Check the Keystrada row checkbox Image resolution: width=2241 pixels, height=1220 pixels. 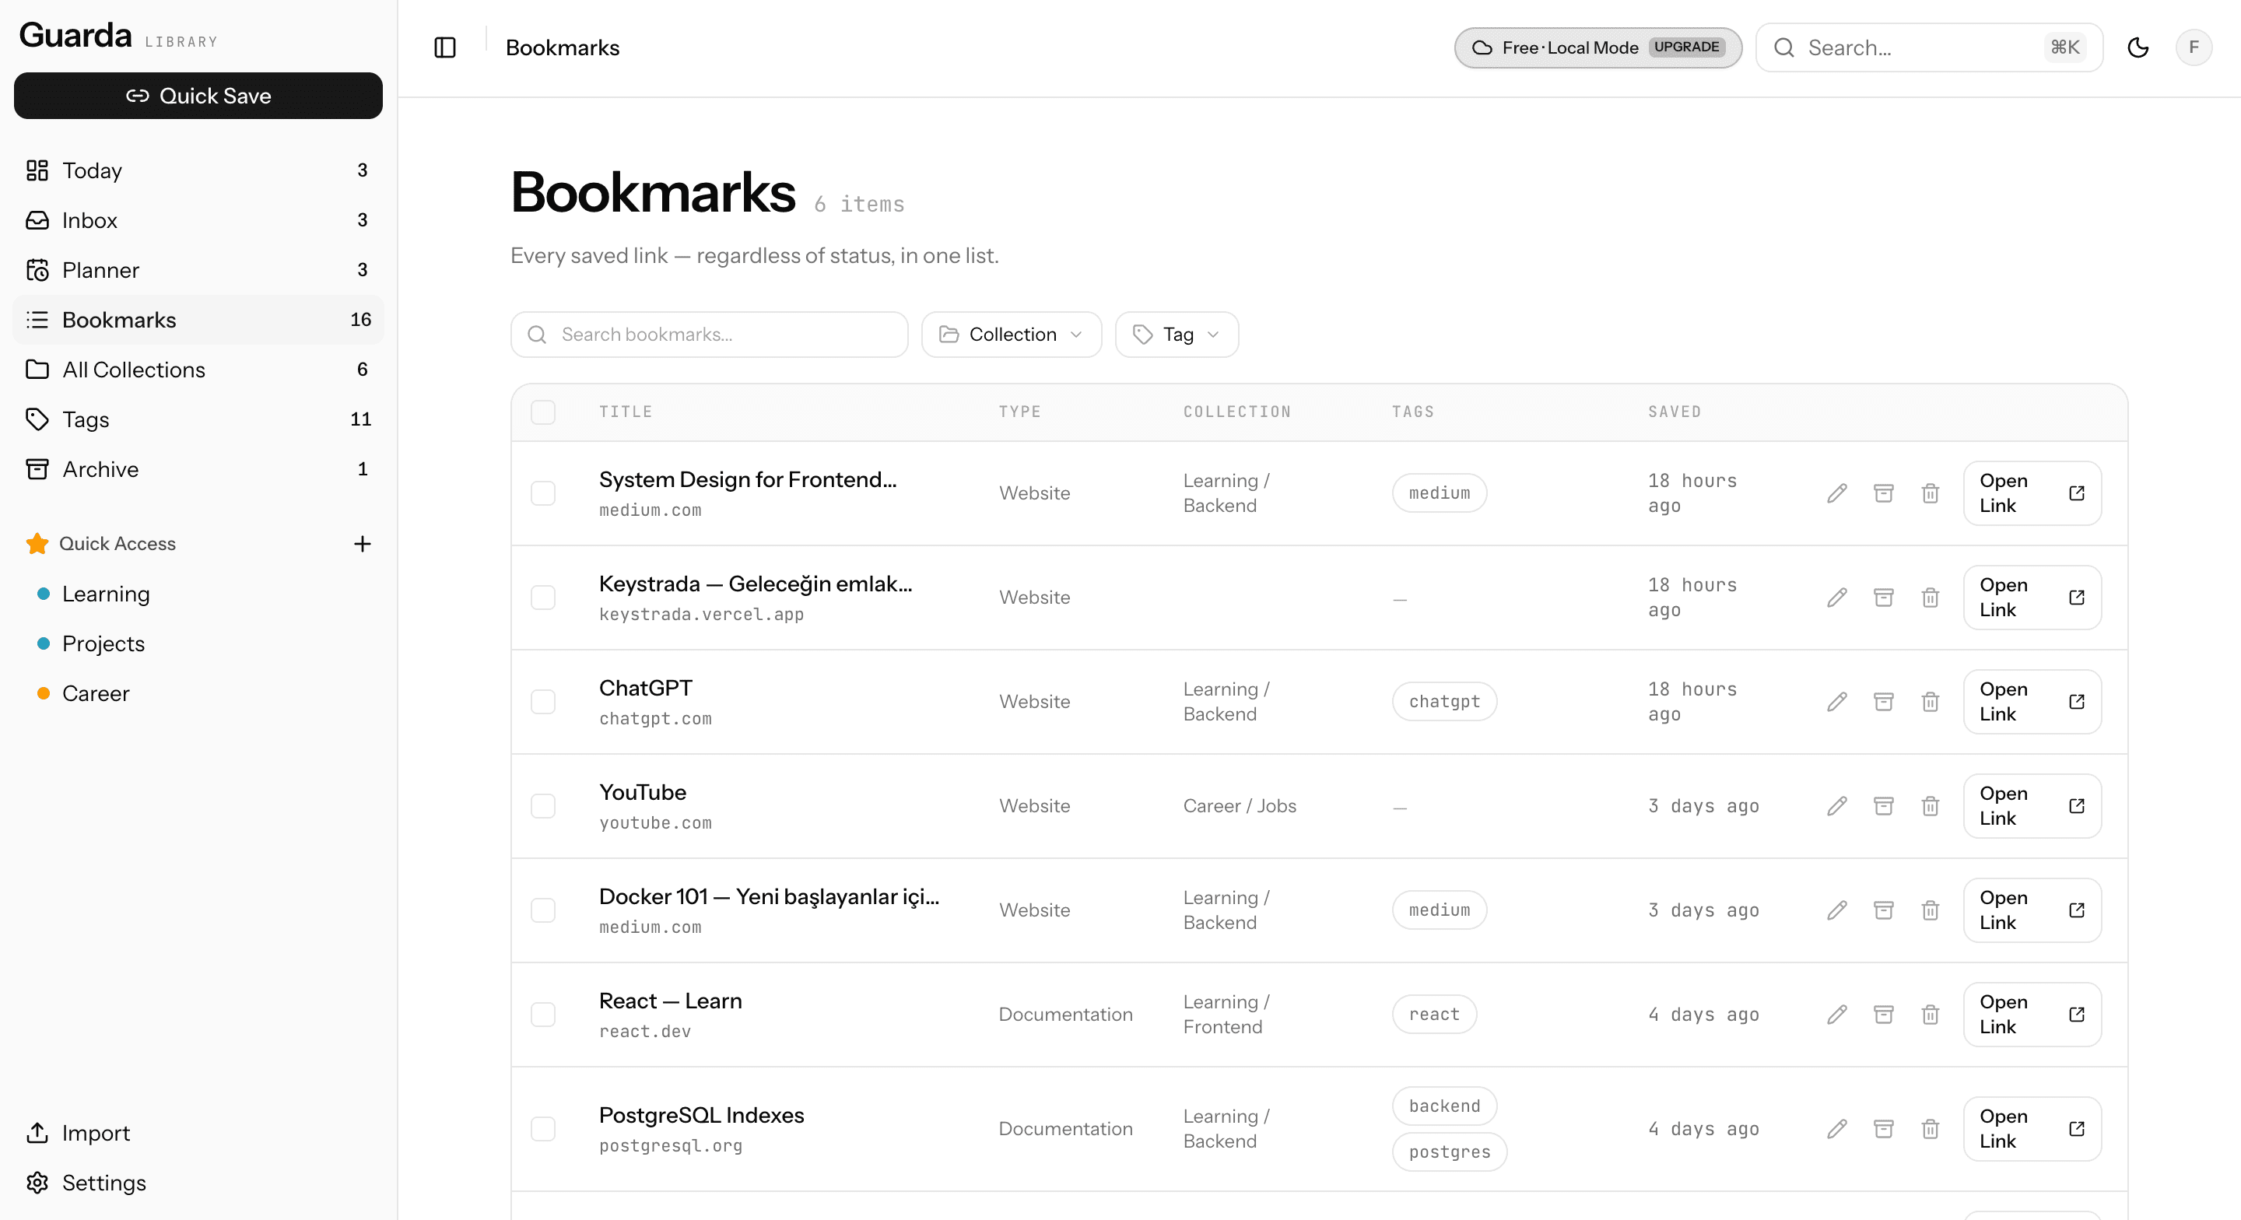click(543, 598)
